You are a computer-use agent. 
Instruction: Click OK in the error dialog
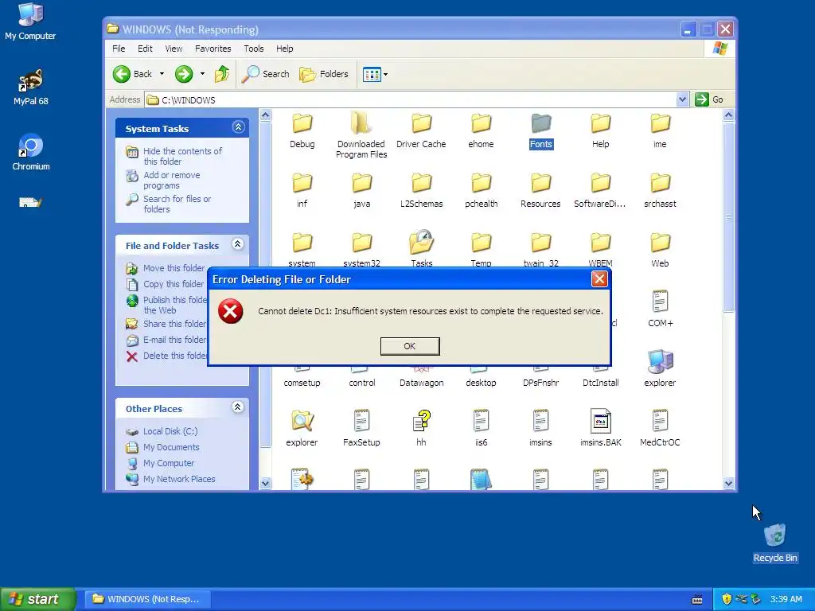click(410, 346)
